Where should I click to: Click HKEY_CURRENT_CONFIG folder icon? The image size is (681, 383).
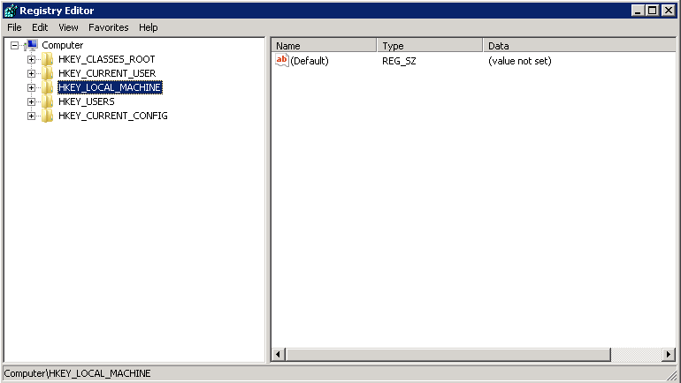(48, 116)
